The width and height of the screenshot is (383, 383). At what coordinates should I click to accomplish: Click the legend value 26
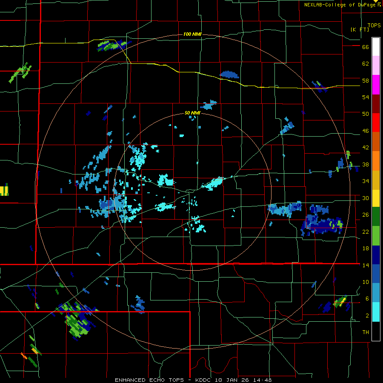point(366,215)
